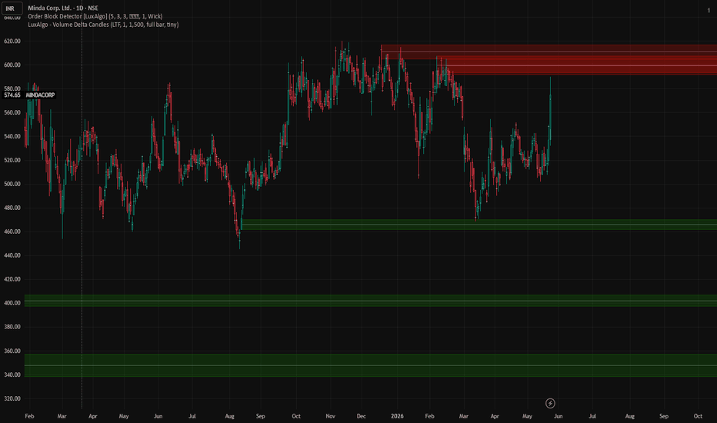717x423 pixels.
Task: Click the green order block near 465
Action: [479, 225]
